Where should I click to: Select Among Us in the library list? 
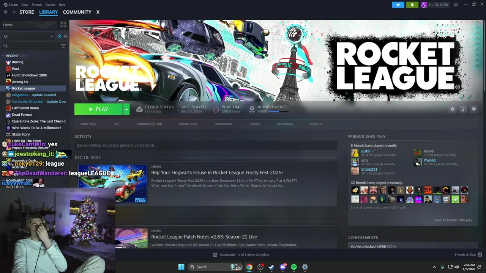(20, 82)
